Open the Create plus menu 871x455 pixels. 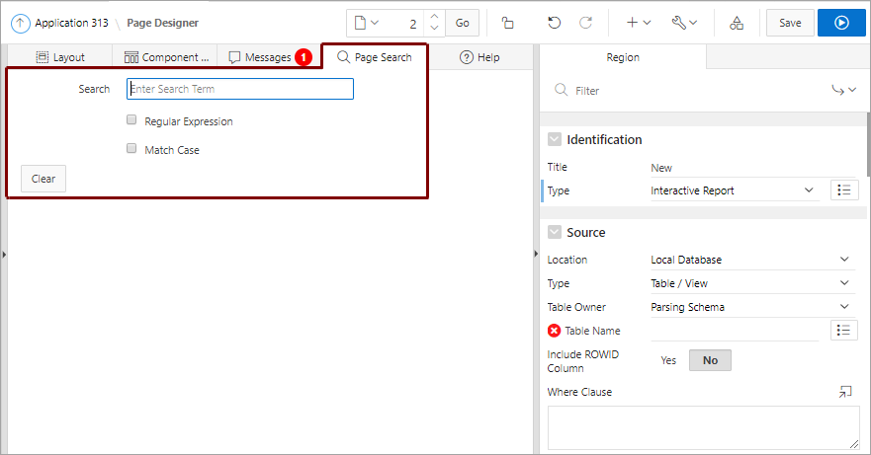coord(639,23)
